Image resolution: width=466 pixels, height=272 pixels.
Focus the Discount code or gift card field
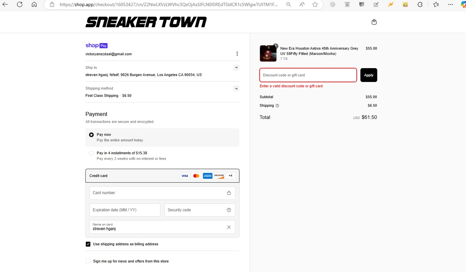click(x=308, y=75)
